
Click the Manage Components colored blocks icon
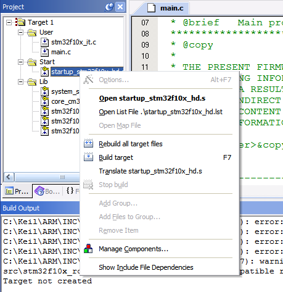tap(88, 248)
